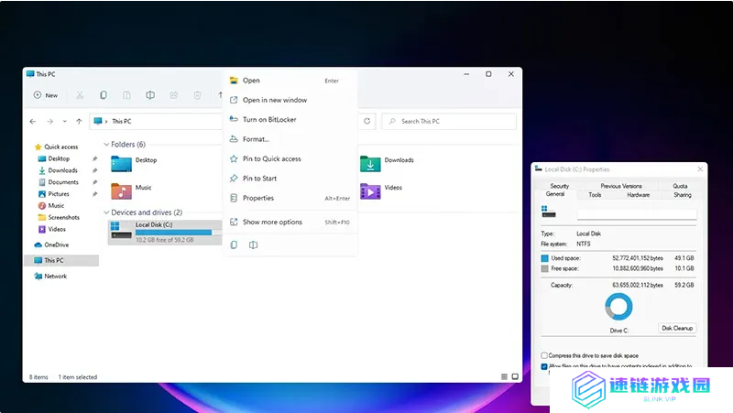Click the New button in the toolbar

(x=46, y=95)
